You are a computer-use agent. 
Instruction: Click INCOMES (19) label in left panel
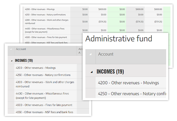(24, 60)
